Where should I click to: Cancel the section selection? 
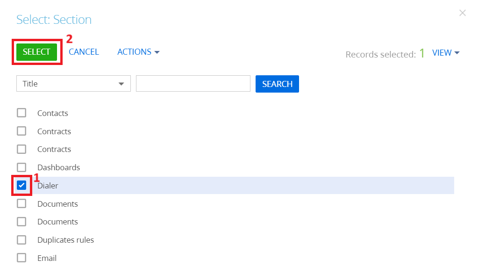click(x=84, y=52)
